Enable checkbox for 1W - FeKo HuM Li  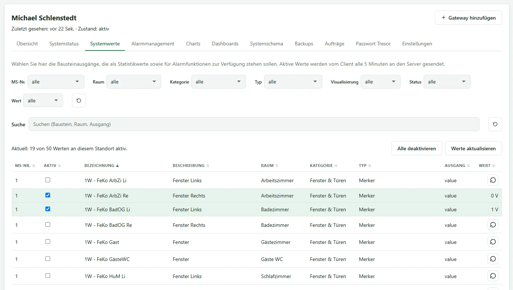[x=48, y=276]
